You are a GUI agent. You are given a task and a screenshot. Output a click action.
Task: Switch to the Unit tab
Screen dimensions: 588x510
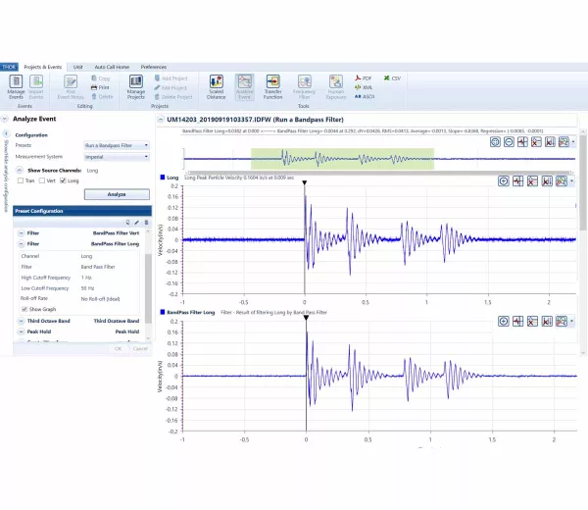[x=78, y=67]
